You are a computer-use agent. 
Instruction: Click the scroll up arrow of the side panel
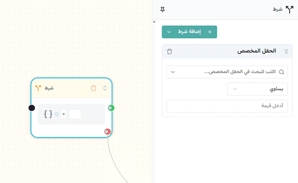pyautogui.click(x=154, y=22)
